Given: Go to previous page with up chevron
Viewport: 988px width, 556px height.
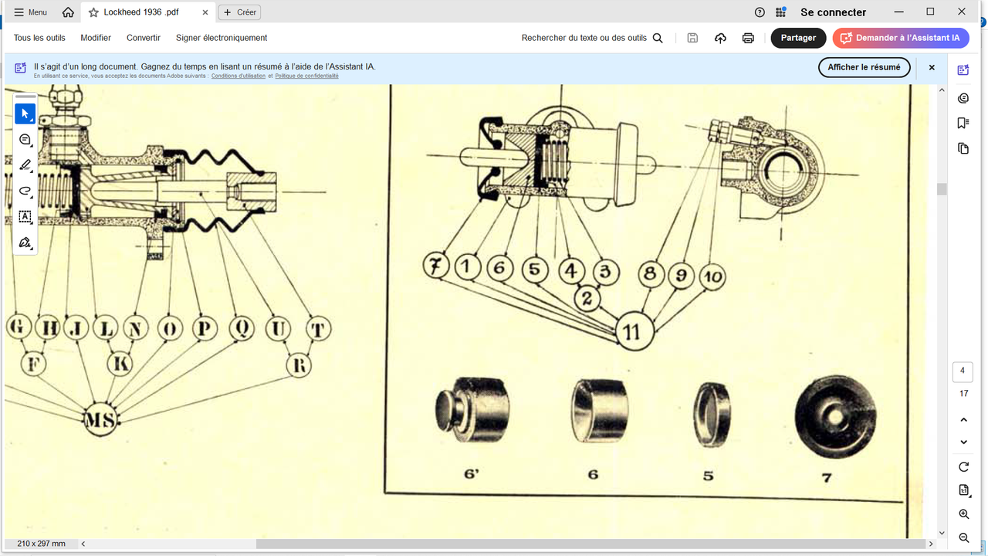Looking at the screenshot, I should pos(963,420).
